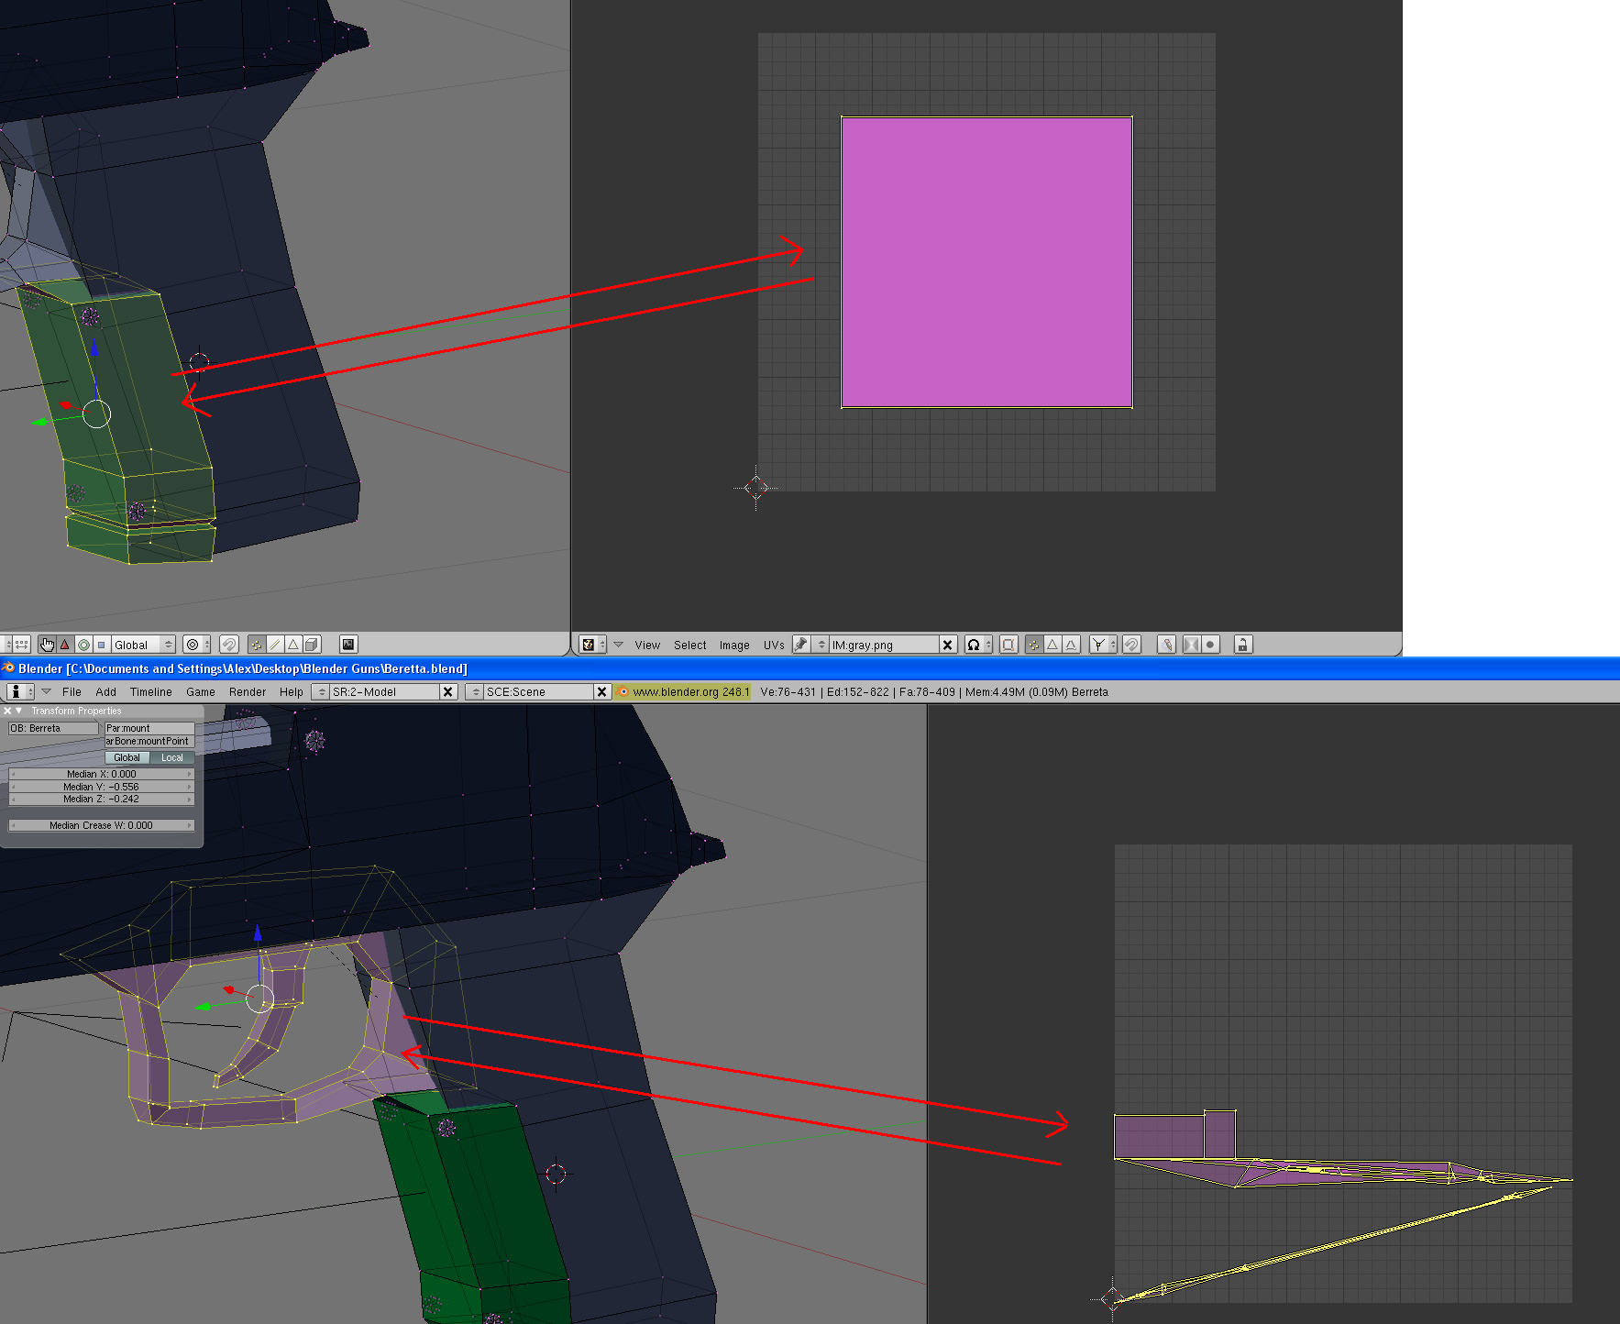1620x1324 pixels.
Task: Open the UV editor type selector dropdown
Action: point(590,644)
